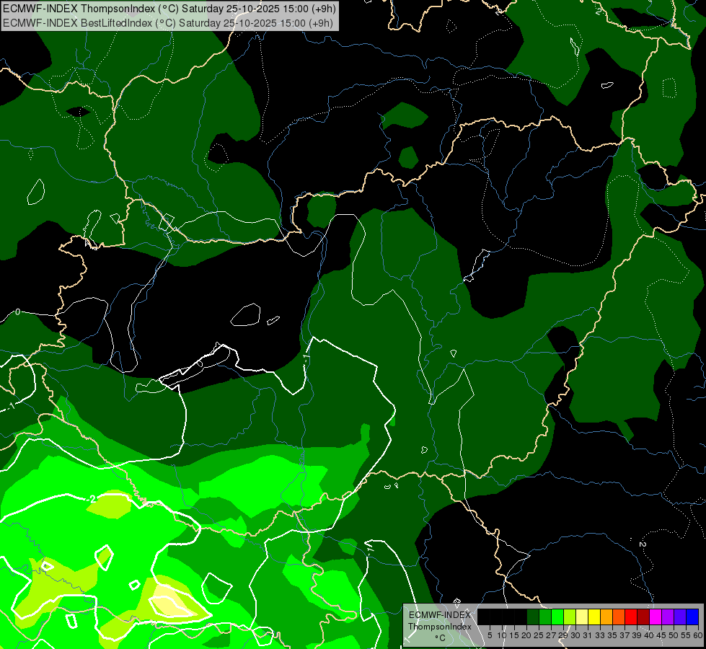706x649 pixels.
Task: Select the magenta 40–45 legend swatch
Action: [x=655, y=617]
